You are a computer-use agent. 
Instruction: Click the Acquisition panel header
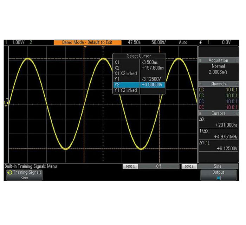coord(218,60)
